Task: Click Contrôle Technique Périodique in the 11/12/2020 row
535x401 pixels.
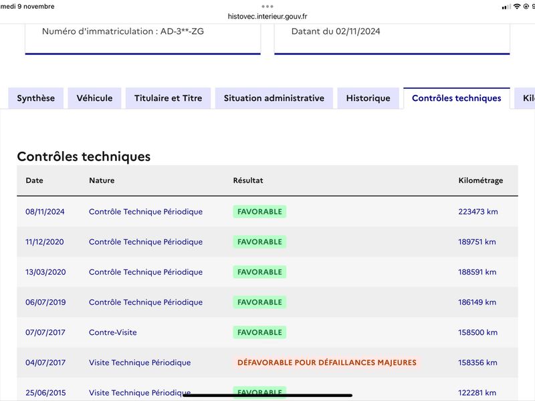Action: point(146,242)
